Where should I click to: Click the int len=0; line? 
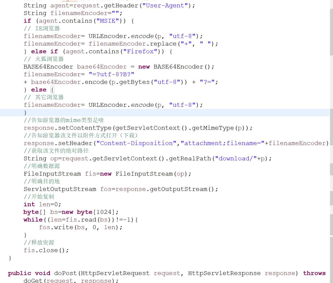42,204
